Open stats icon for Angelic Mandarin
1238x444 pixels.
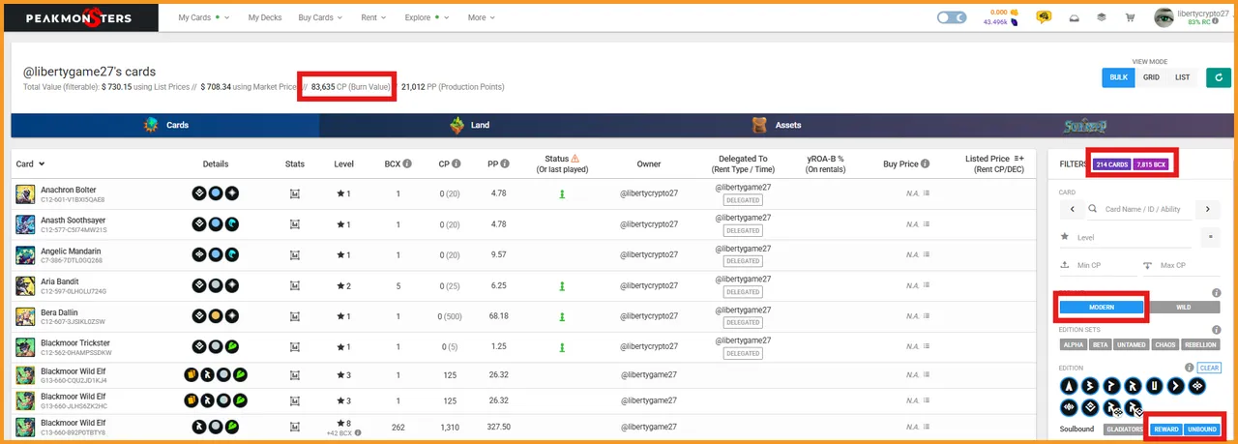pos(295,255)
